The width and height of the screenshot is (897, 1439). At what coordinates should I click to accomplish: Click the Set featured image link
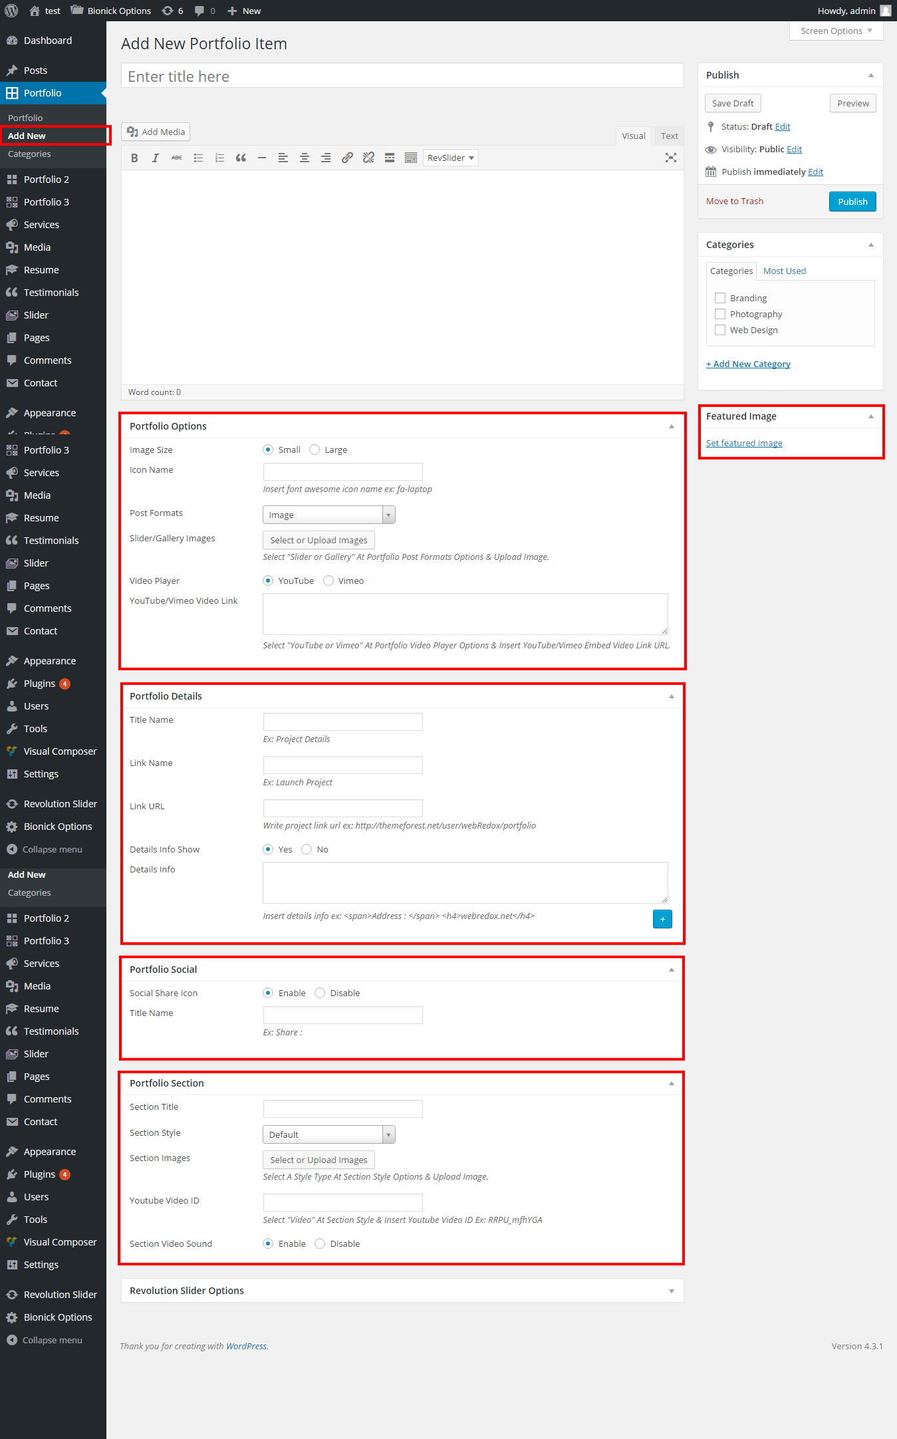click(743, 444)
